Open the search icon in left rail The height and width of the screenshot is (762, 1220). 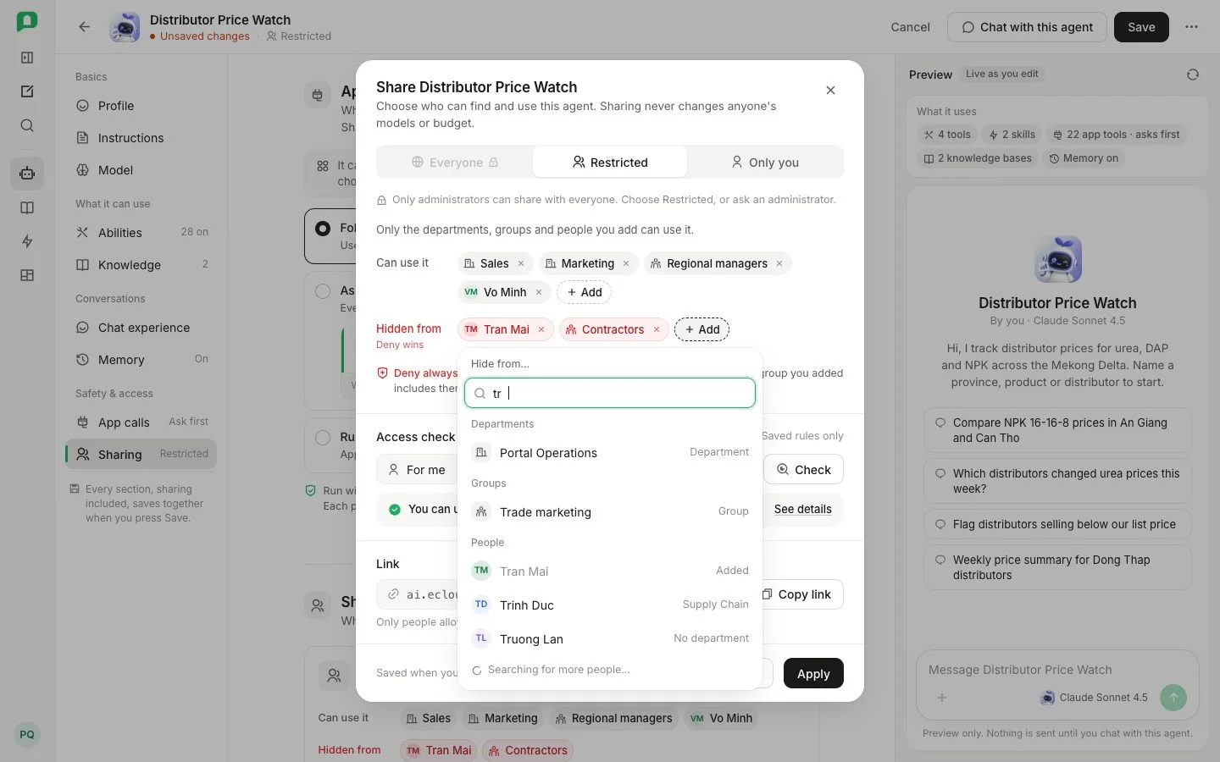pos(27,125)
